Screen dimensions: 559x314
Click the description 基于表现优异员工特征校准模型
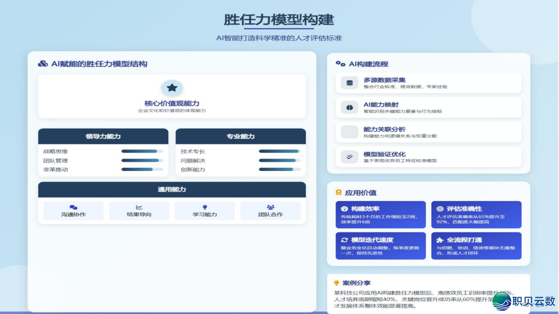click(400, 161)
